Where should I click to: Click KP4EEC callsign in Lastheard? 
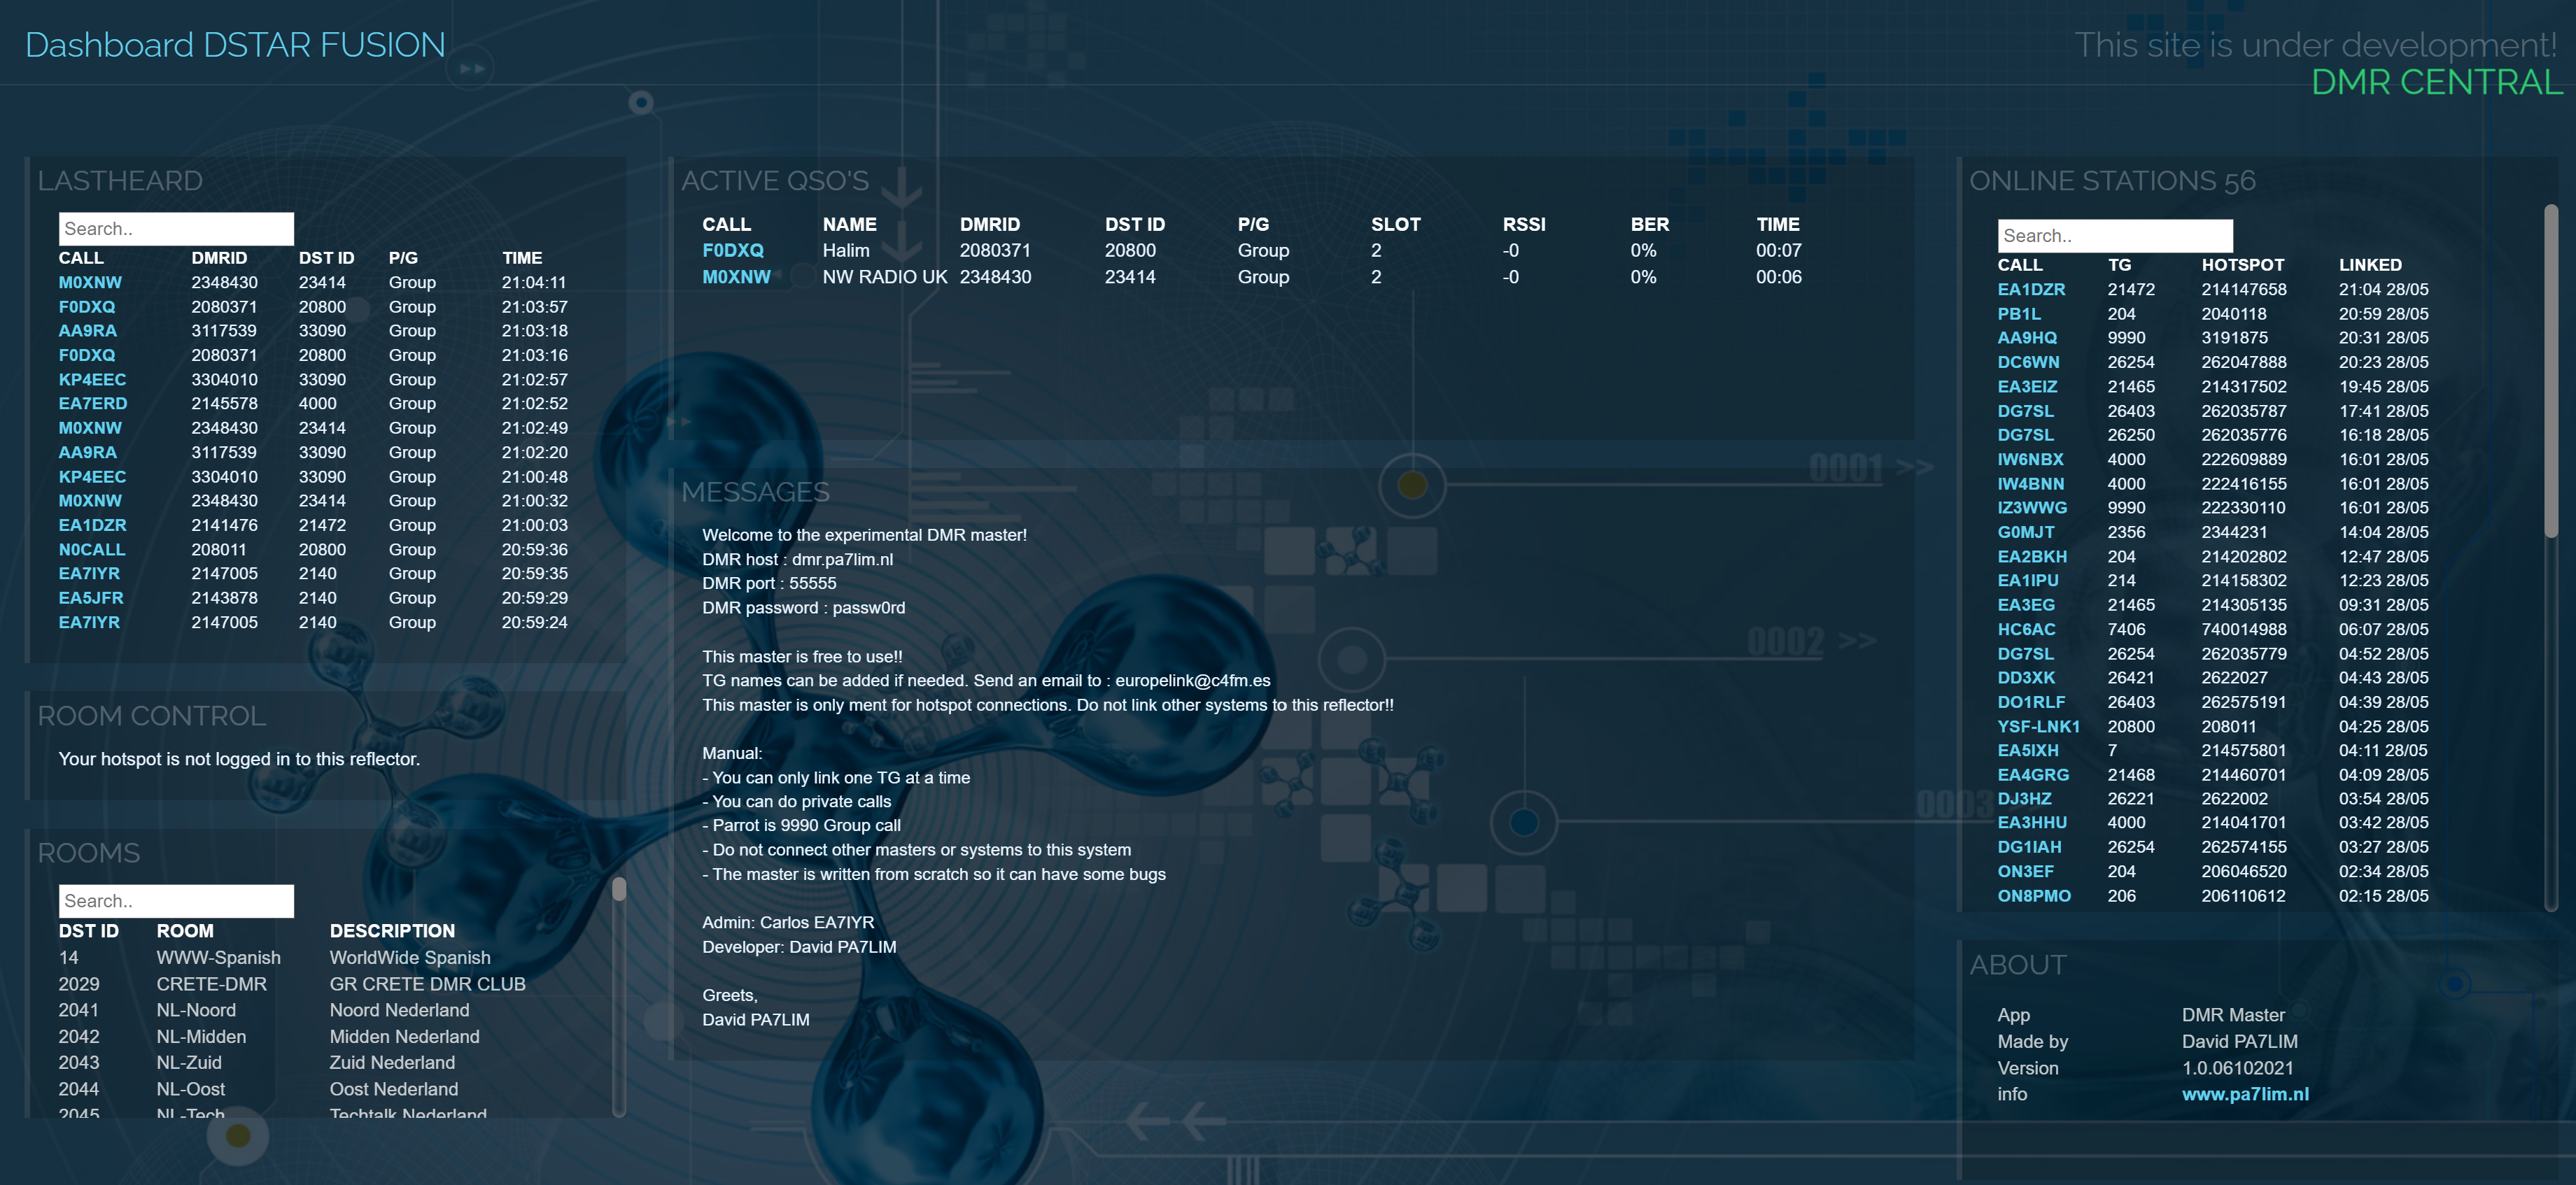(x=92, y=380)
